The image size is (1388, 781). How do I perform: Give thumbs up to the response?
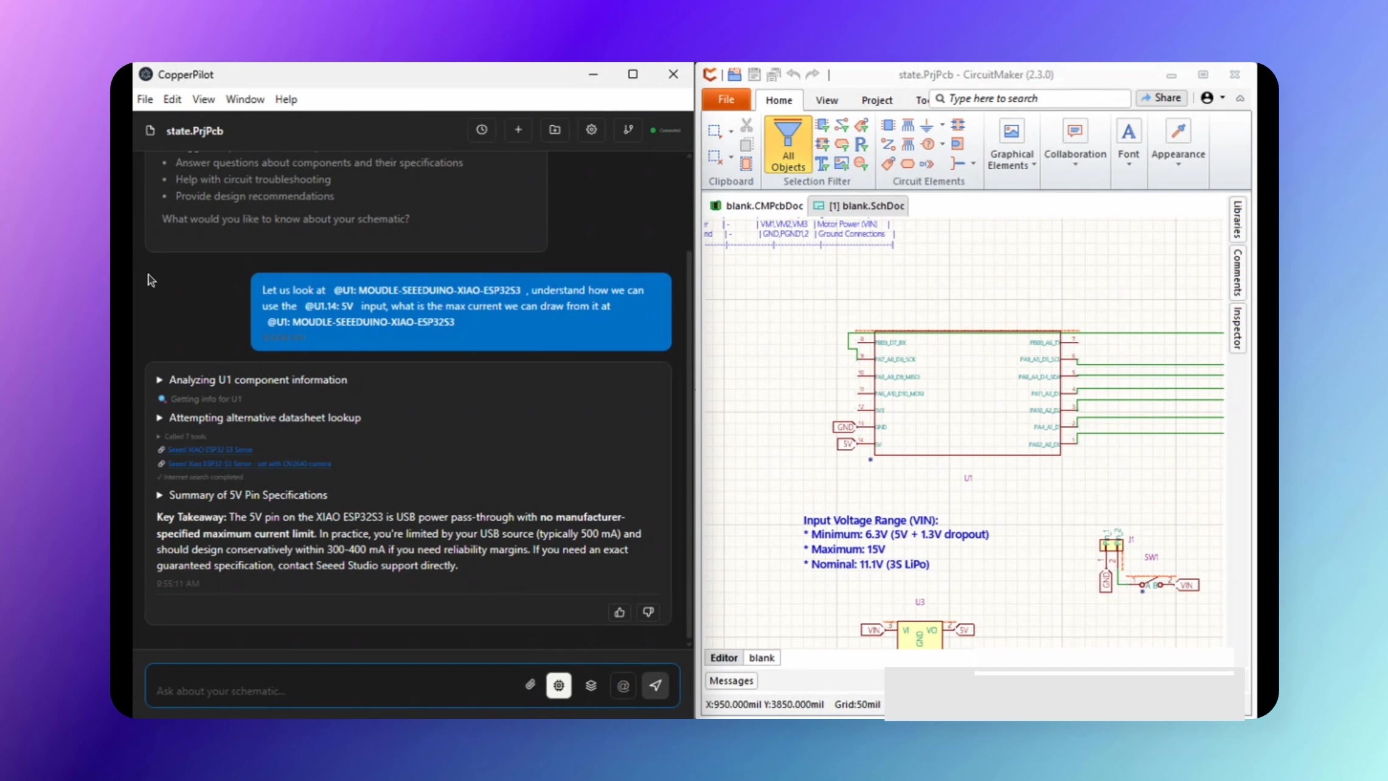(620, 613)
